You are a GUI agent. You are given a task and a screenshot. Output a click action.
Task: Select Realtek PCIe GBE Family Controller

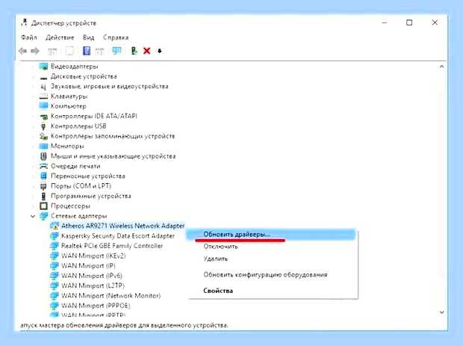pyautogui.click(x=112, y=246)
